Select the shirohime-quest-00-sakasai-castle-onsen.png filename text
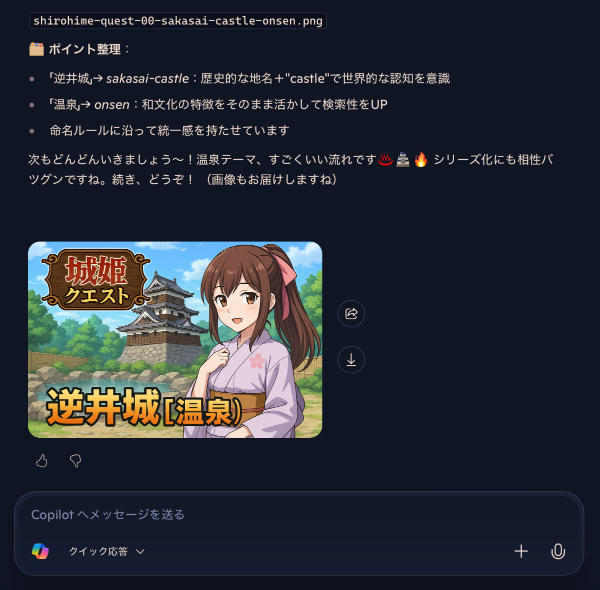600x590 pixels. [x=178, y=21]
